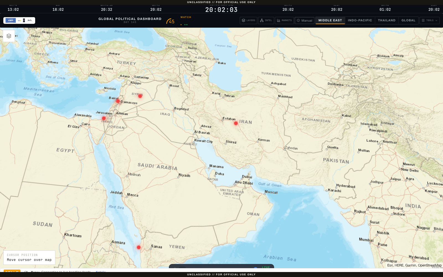Click the red hotspot marker in Syria
Image resolution: width=443 pixels, height=277 pixels.
point(140,96)
